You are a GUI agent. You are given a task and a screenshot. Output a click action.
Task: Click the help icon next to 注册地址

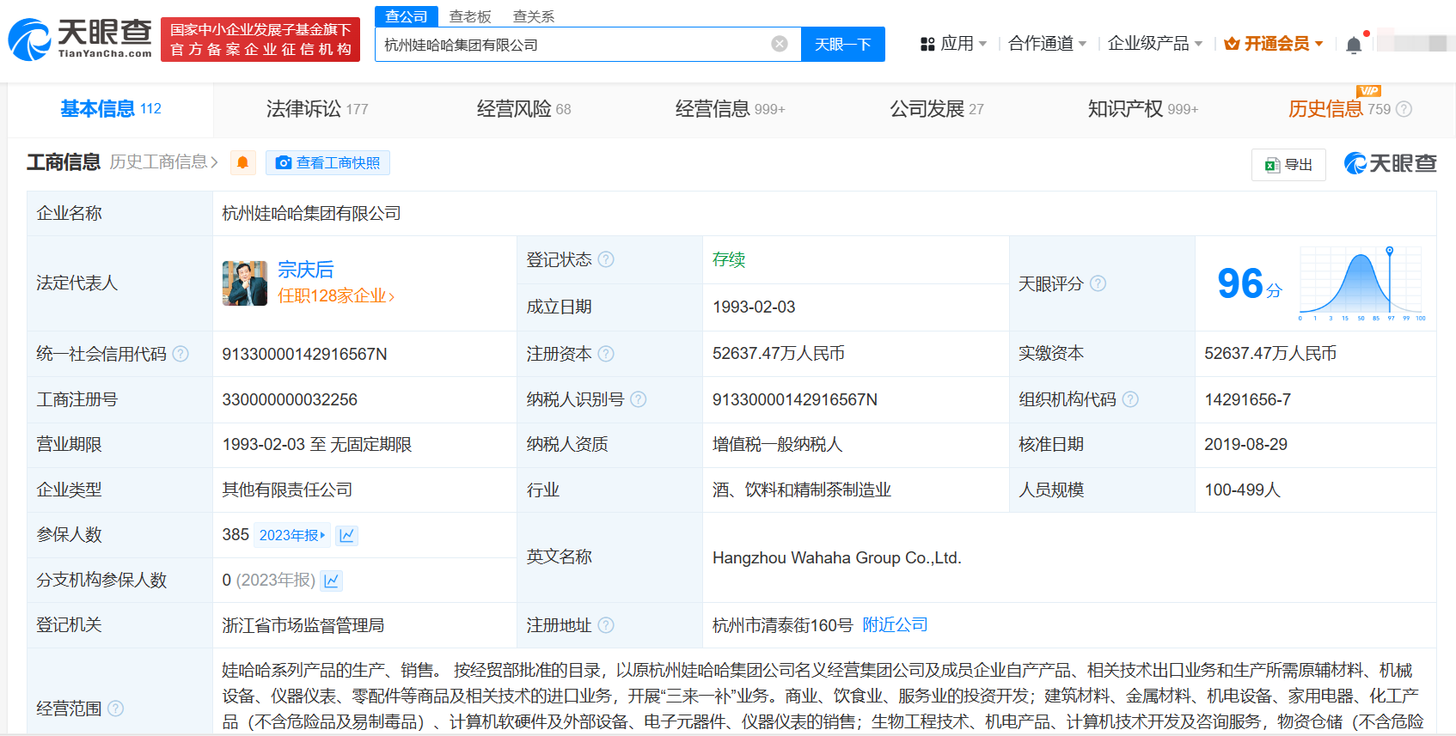tap(606, 625)
